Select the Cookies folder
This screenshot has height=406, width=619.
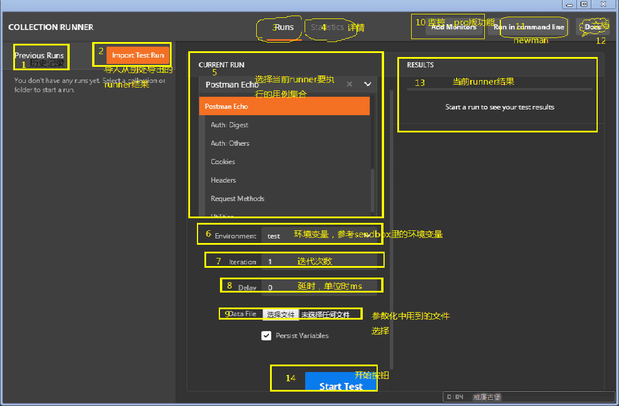click(287, 161)
